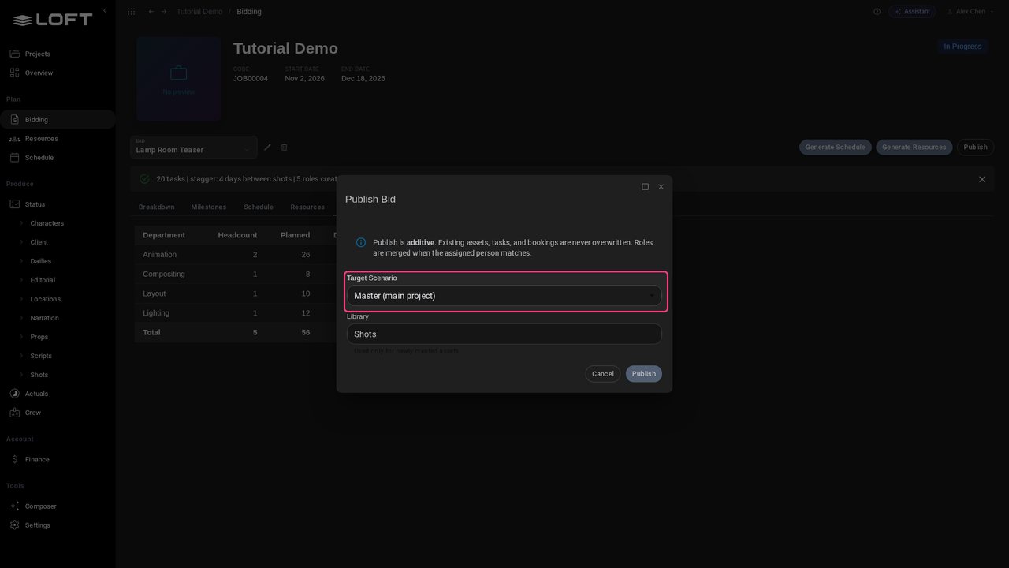Expand the Characters tree item
This screenshot has width=1009, height=568.
coord(21,223)
